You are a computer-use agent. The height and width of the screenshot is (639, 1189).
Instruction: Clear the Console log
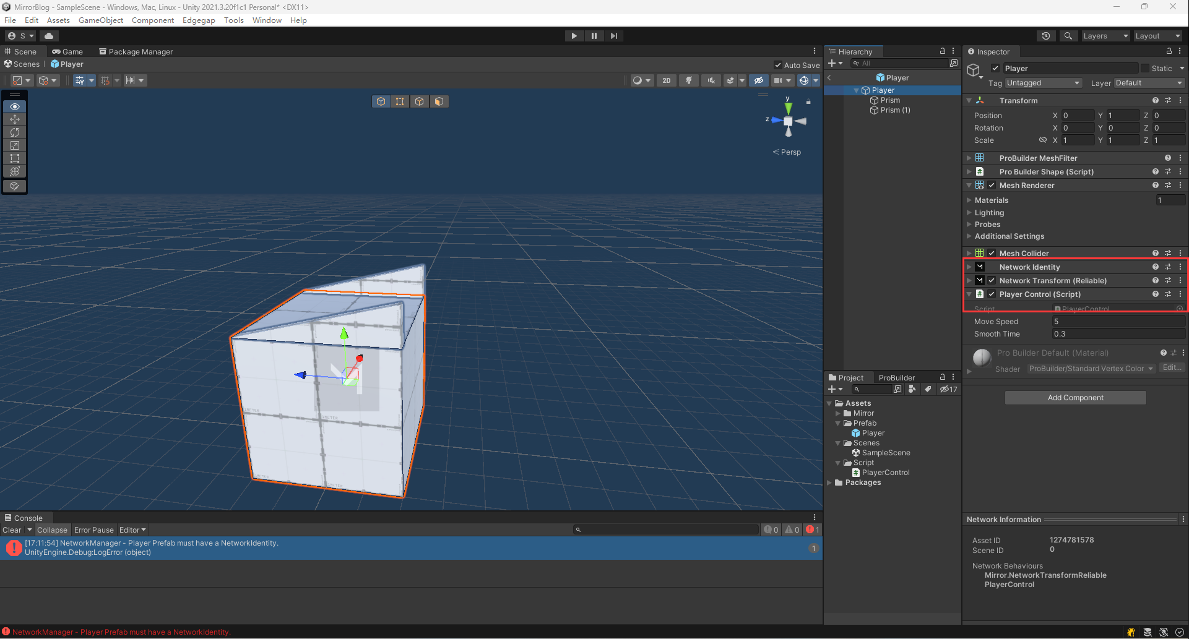[12, 530]
